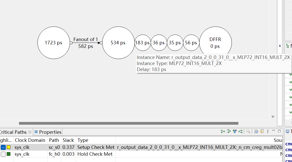Select the Critical Paths tab
The image size is (292, 162).
click(13, 132)
